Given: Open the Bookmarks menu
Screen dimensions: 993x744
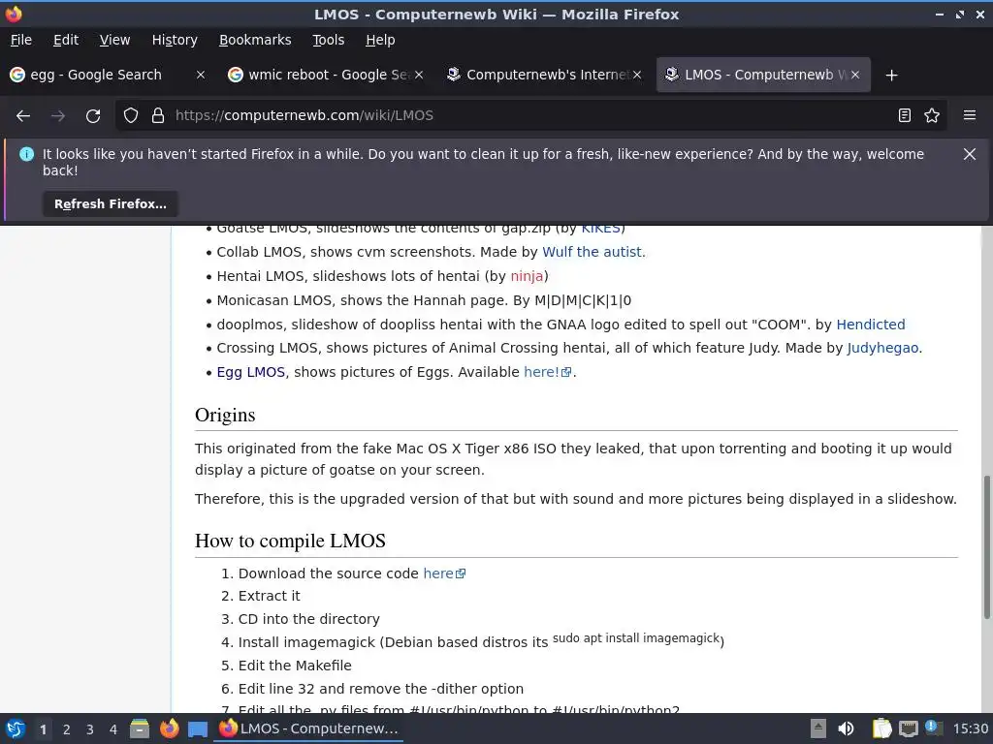Looking at the screenshot, I should pyautogui.click(x=255, y=40).
